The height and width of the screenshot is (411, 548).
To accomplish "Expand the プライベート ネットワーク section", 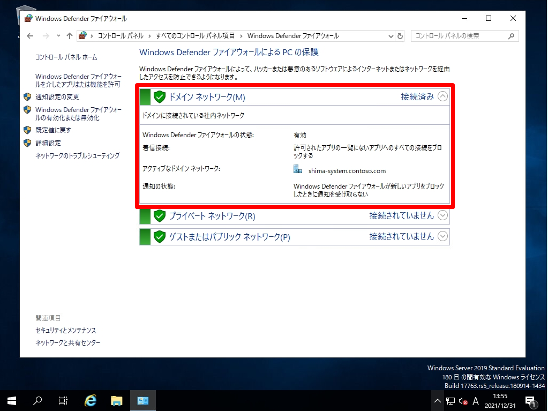I will [442, 215].
